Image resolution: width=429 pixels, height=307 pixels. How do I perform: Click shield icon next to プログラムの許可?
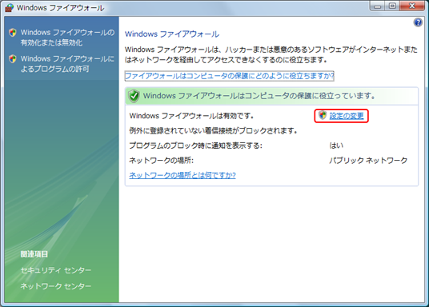tap(13, 59)
